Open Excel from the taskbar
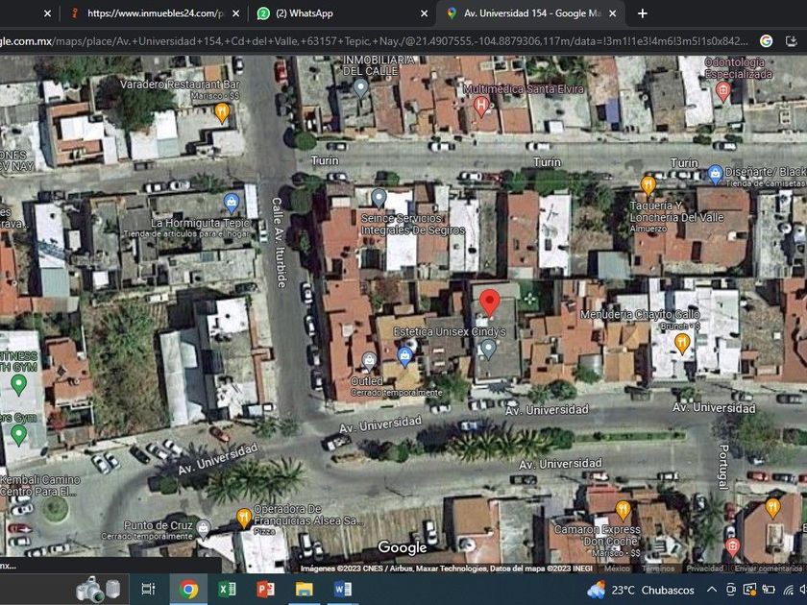 pos(227,589)
